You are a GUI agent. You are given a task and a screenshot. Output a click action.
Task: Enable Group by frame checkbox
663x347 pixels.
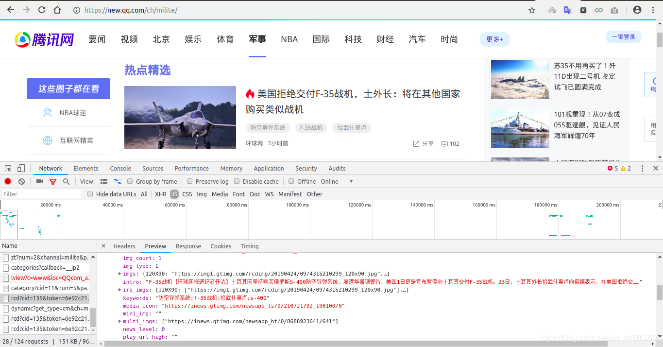coord(130,181)
